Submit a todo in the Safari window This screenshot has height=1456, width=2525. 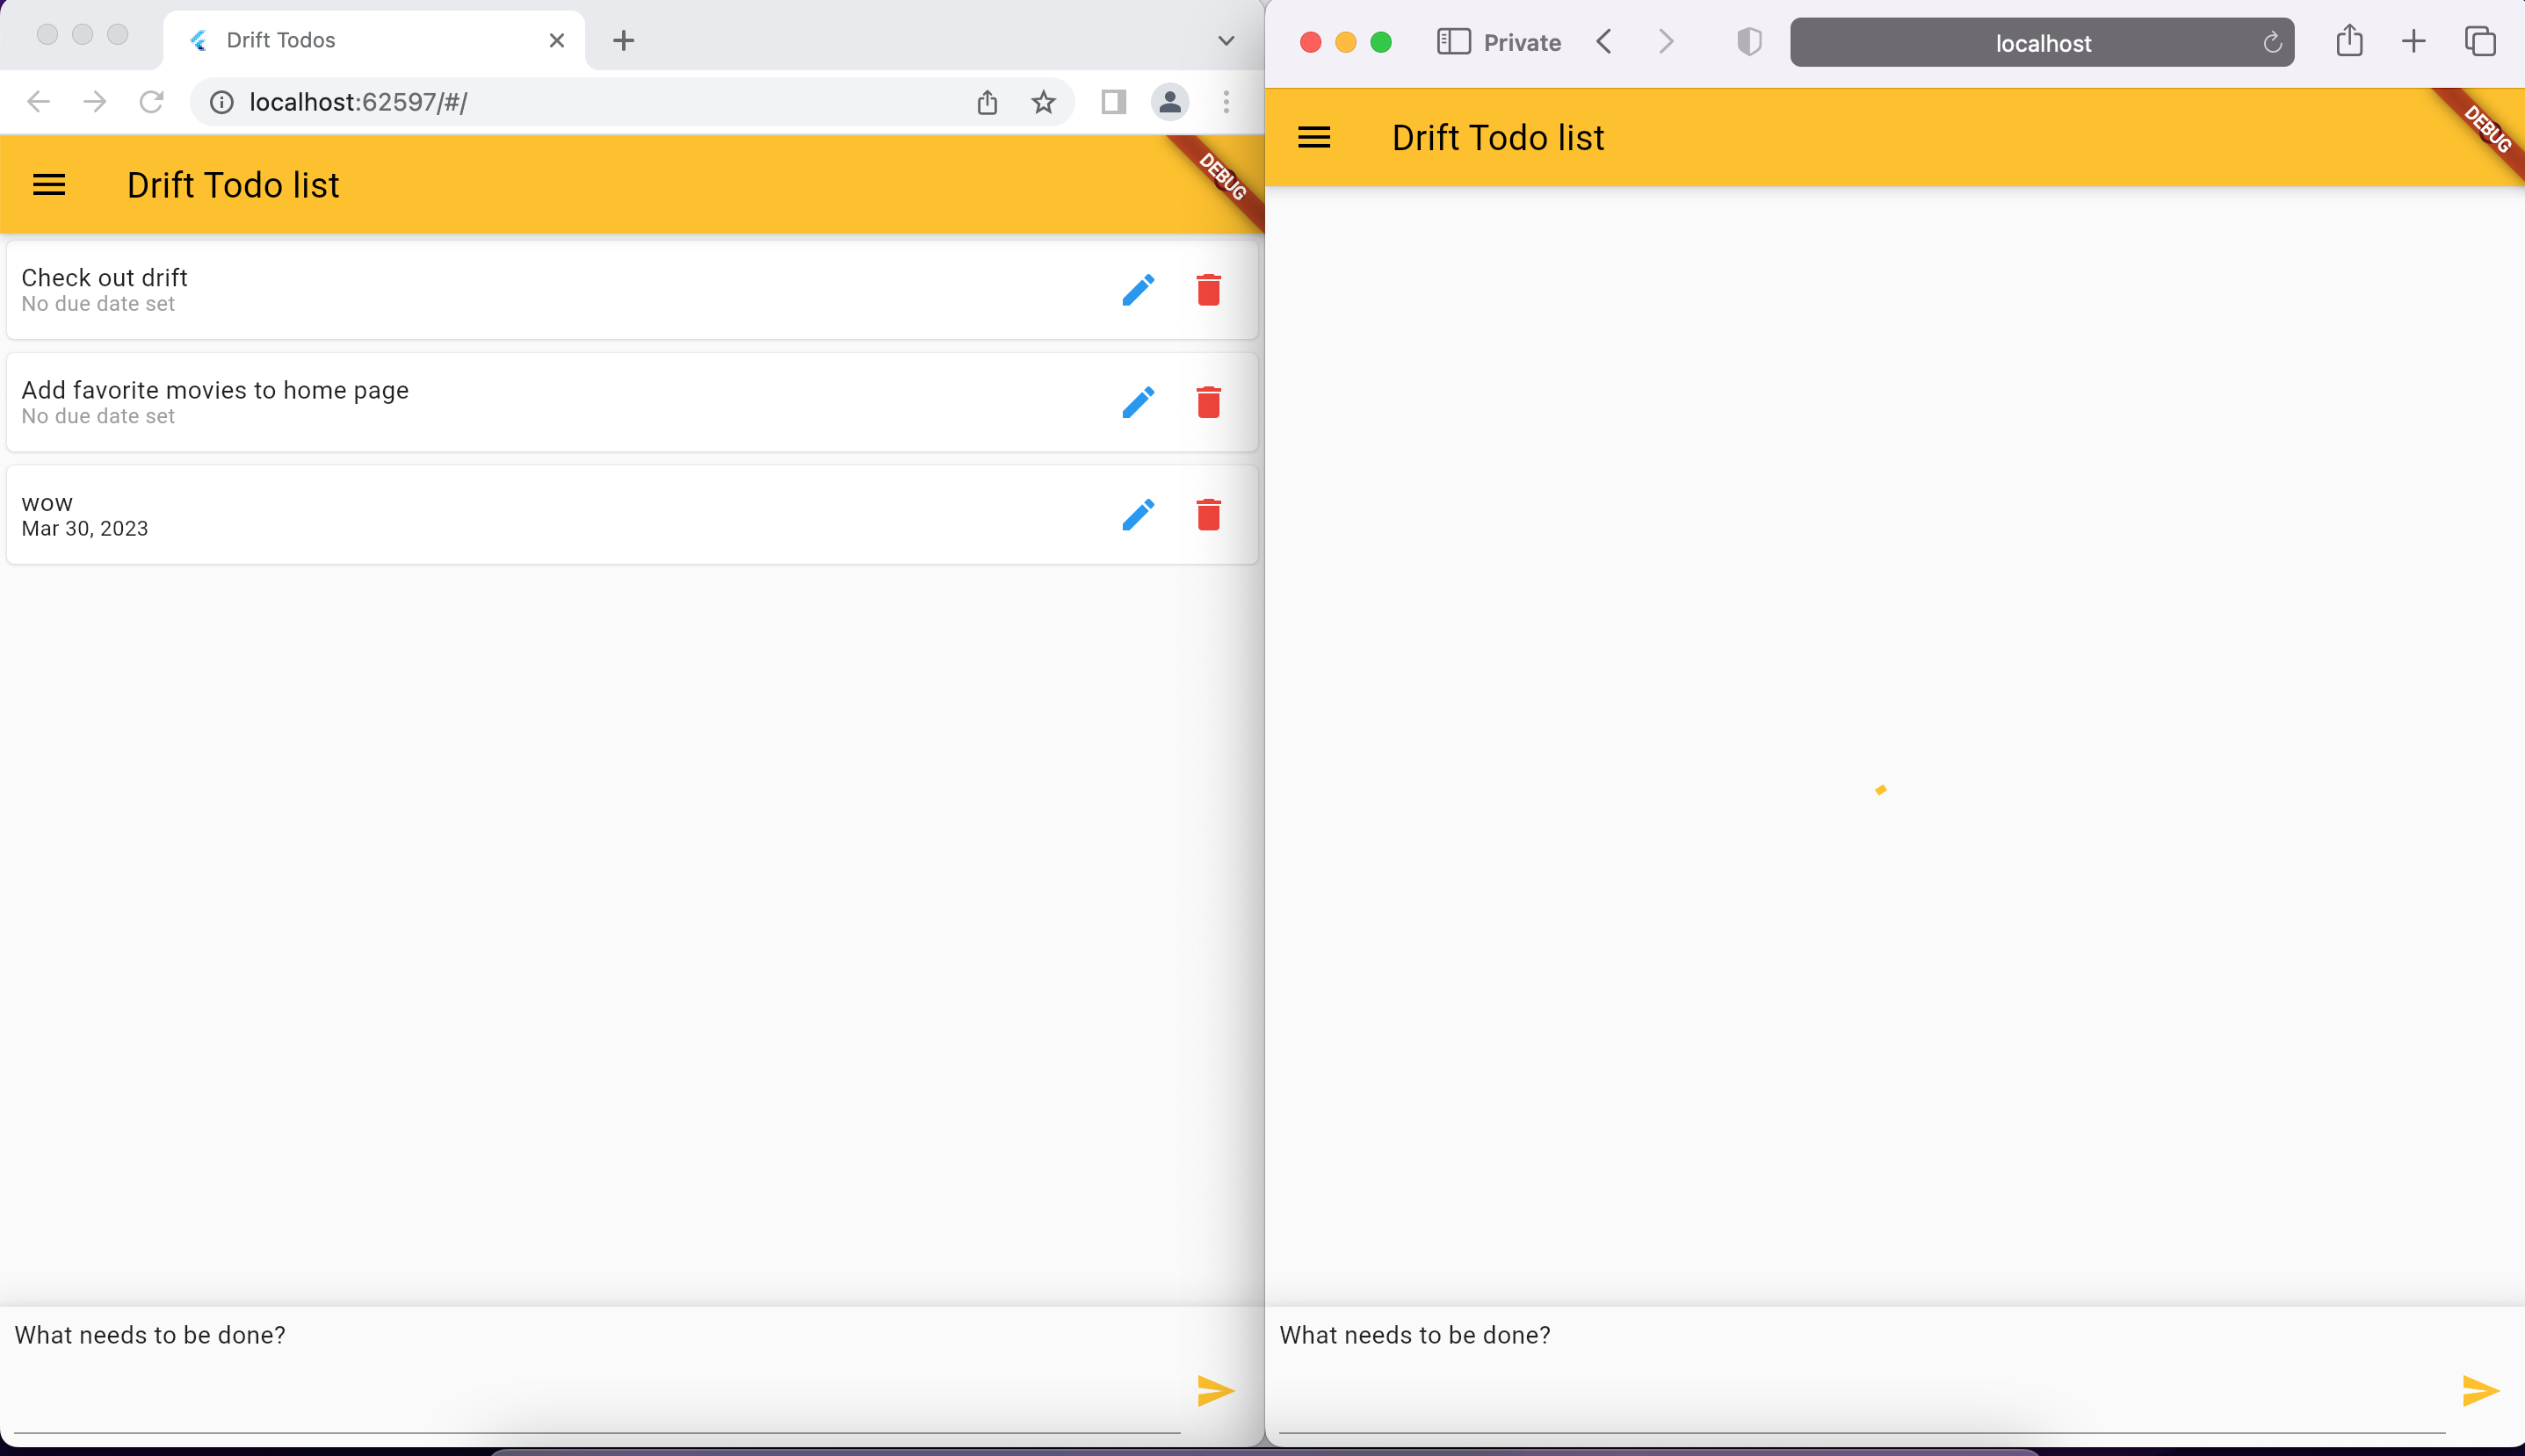[2480, 1390]
